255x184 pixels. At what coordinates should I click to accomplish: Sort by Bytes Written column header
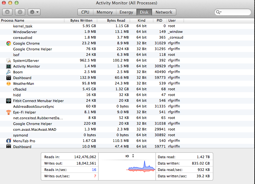tap(81, 20)
